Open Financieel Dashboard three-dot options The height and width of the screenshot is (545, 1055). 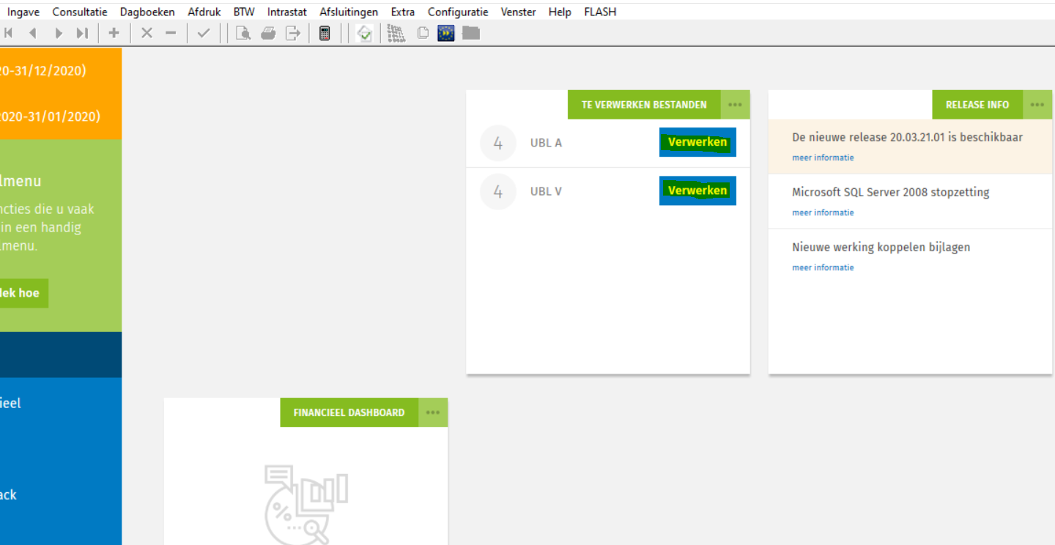pos(433,412)
